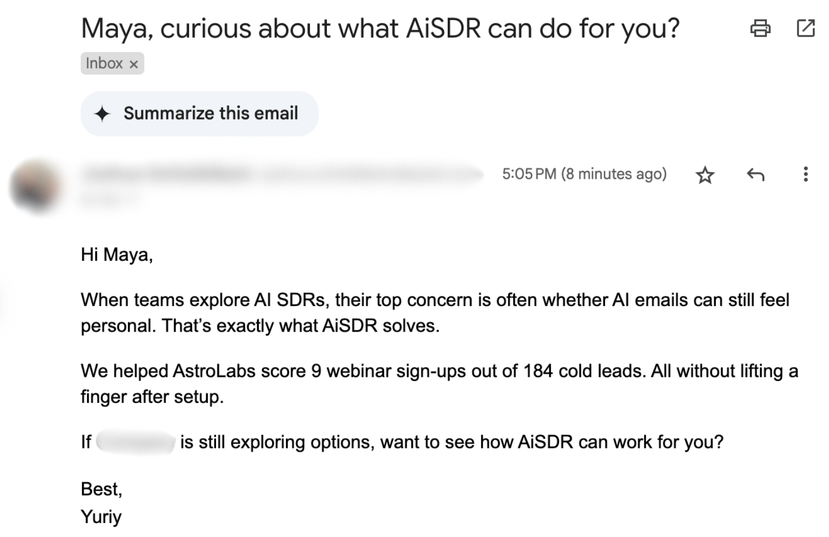Click the blurred sender name

(166, 174)
